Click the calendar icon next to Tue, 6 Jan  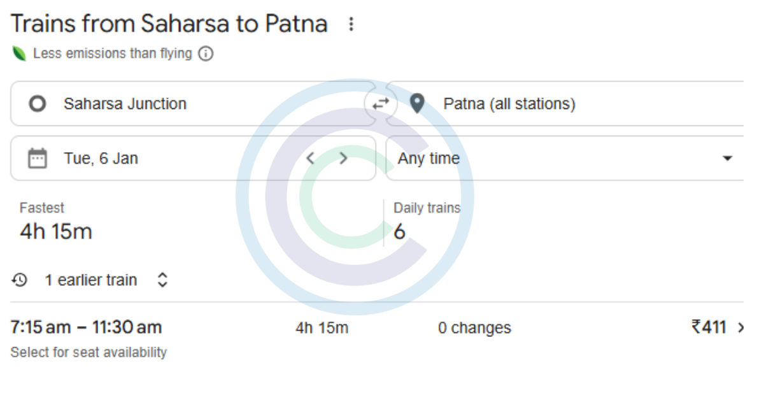pyautogui.click(x=38, y=158)
